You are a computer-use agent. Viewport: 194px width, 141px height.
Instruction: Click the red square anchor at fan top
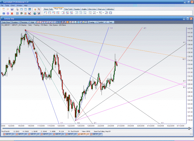[25, 30]
